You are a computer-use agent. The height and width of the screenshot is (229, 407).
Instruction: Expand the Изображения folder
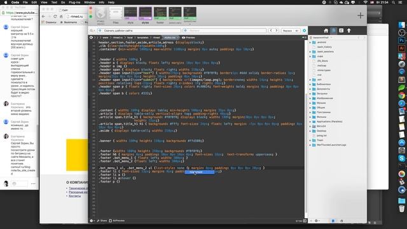click(310, 98)
